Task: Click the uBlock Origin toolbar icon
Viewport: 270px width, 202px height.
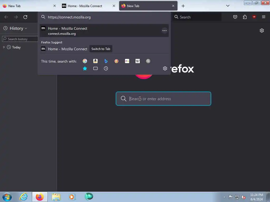Action: coord(254,17)
